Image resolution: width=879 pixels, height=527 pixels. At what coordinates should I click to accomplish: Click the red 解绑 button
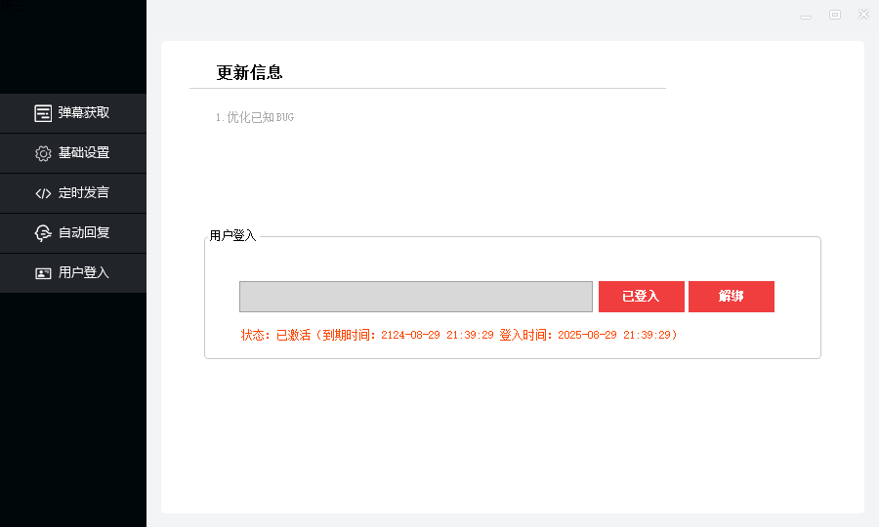pyautogui.click(x=732, y=297)
